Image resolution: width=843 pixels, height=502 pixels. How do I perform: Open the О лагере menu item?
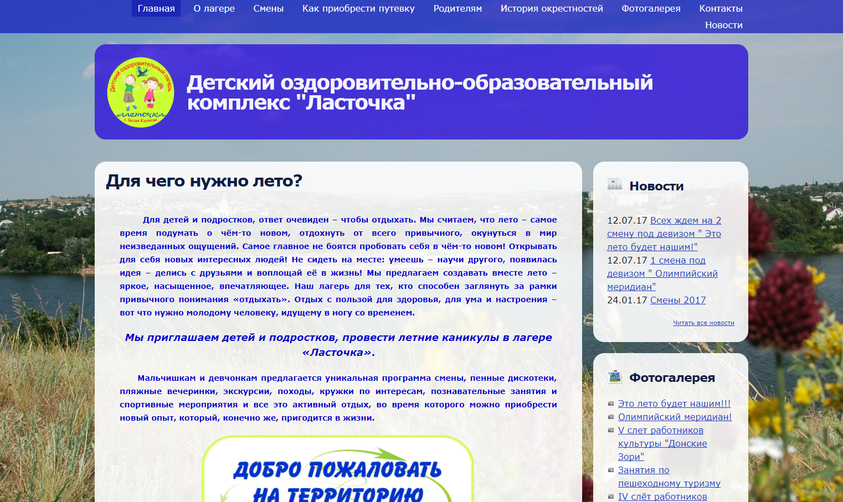coord(214,8)
